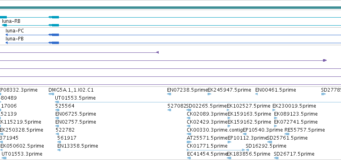Viewport: 341px width, 160px height.
Task: Select the CK02089.3prime EST label
Action: [x=207, y=114]
